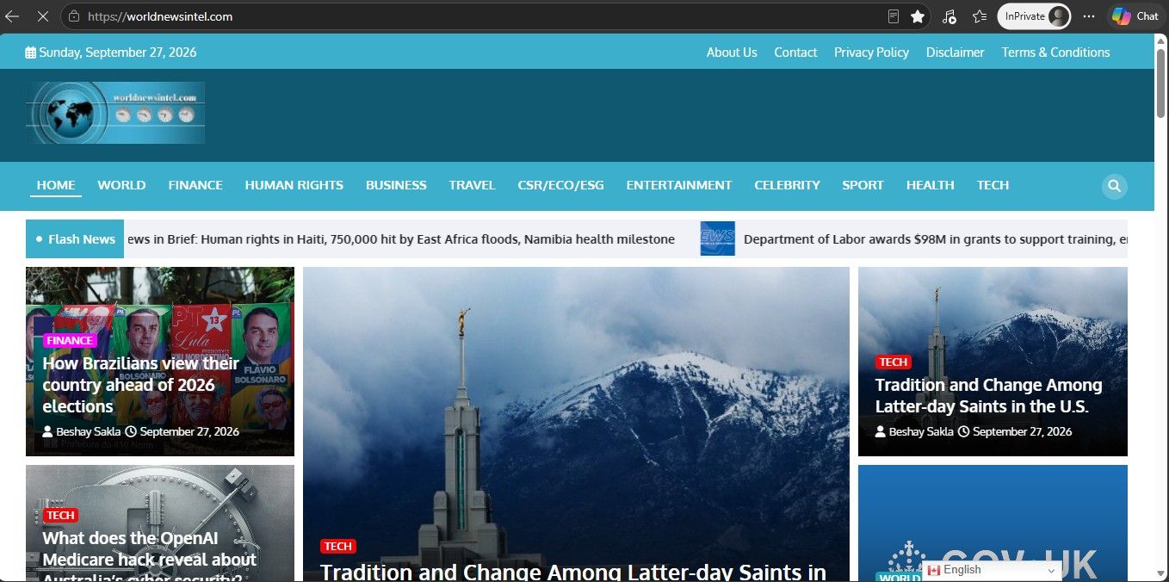Click the worldnewsintel.com logo
The width and height of the screenshot is (1169, 582).
115,113
